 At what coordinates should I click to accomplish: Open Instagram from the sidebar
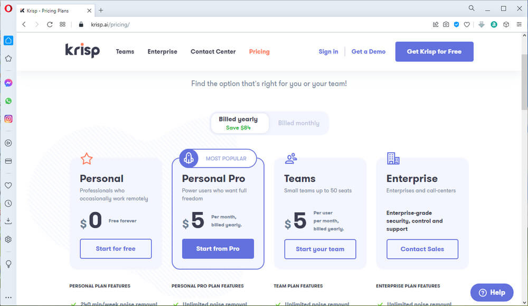click(8, 118)
